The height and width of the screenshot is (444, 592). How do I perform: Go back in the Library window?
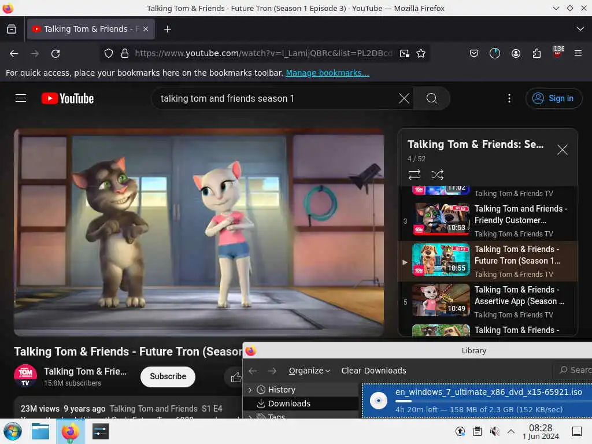point(253,371)
